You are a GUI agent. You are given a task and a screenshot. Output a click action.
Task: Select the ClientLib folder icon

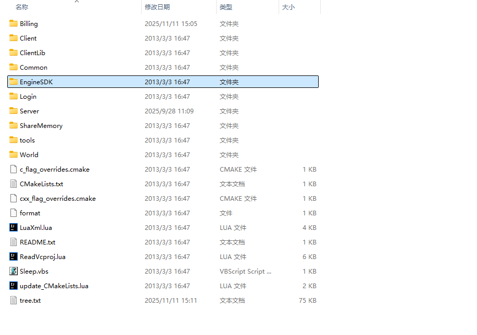coord(14,53)
